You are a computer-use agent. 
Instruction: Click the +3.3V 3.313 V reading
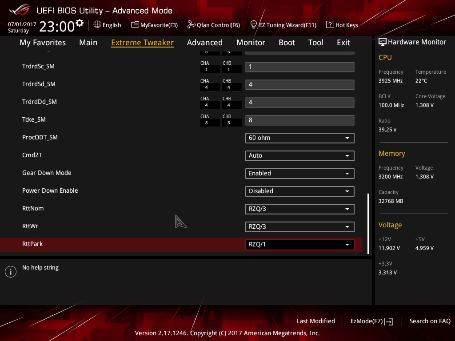pos(387,273)
